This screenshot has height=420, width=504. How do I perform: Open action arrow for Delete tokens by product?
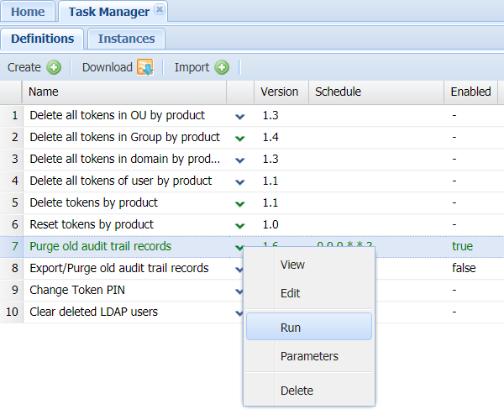[x=240, y=203]
